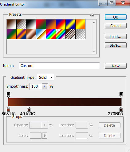130x152 pixels.
Task: Click the OK button
Action: 116,17
